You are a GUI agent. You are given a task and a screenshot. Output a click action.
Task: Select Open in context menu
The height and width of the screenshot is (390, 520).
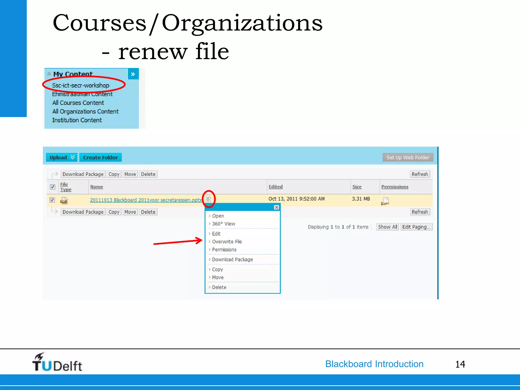tap(218, 216)
